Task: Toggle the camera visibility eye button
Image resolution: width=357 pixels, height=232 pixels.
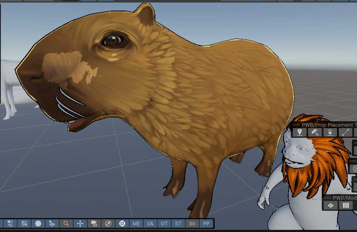Action: coord(94,224)
